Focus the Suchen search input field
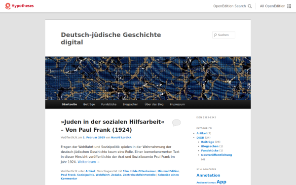The image size is (296, 185). (x=223, y=35)
